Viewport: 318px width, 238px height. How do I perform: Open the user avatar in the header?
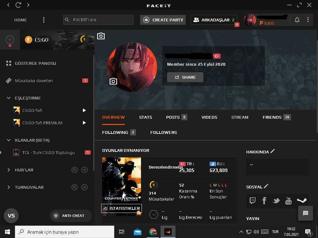point(250,20)
